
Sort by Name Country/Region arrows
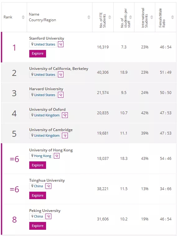coord(89,17)
